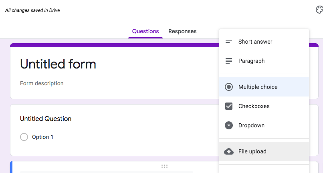Click the Checkboxes checkmark icon
Viewport: 323px width, 173px height.
pos(229,106)
